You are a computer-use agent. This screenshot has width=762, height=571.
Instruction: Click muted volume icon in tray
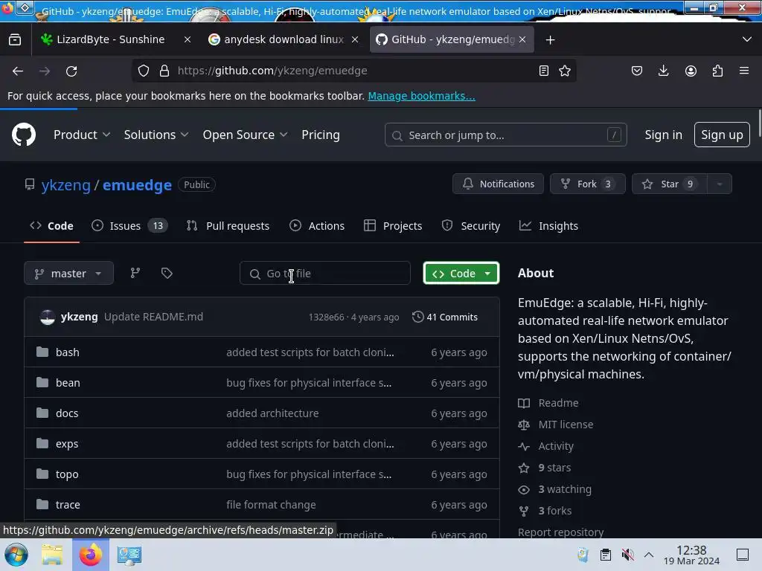(x=627, y=555)
